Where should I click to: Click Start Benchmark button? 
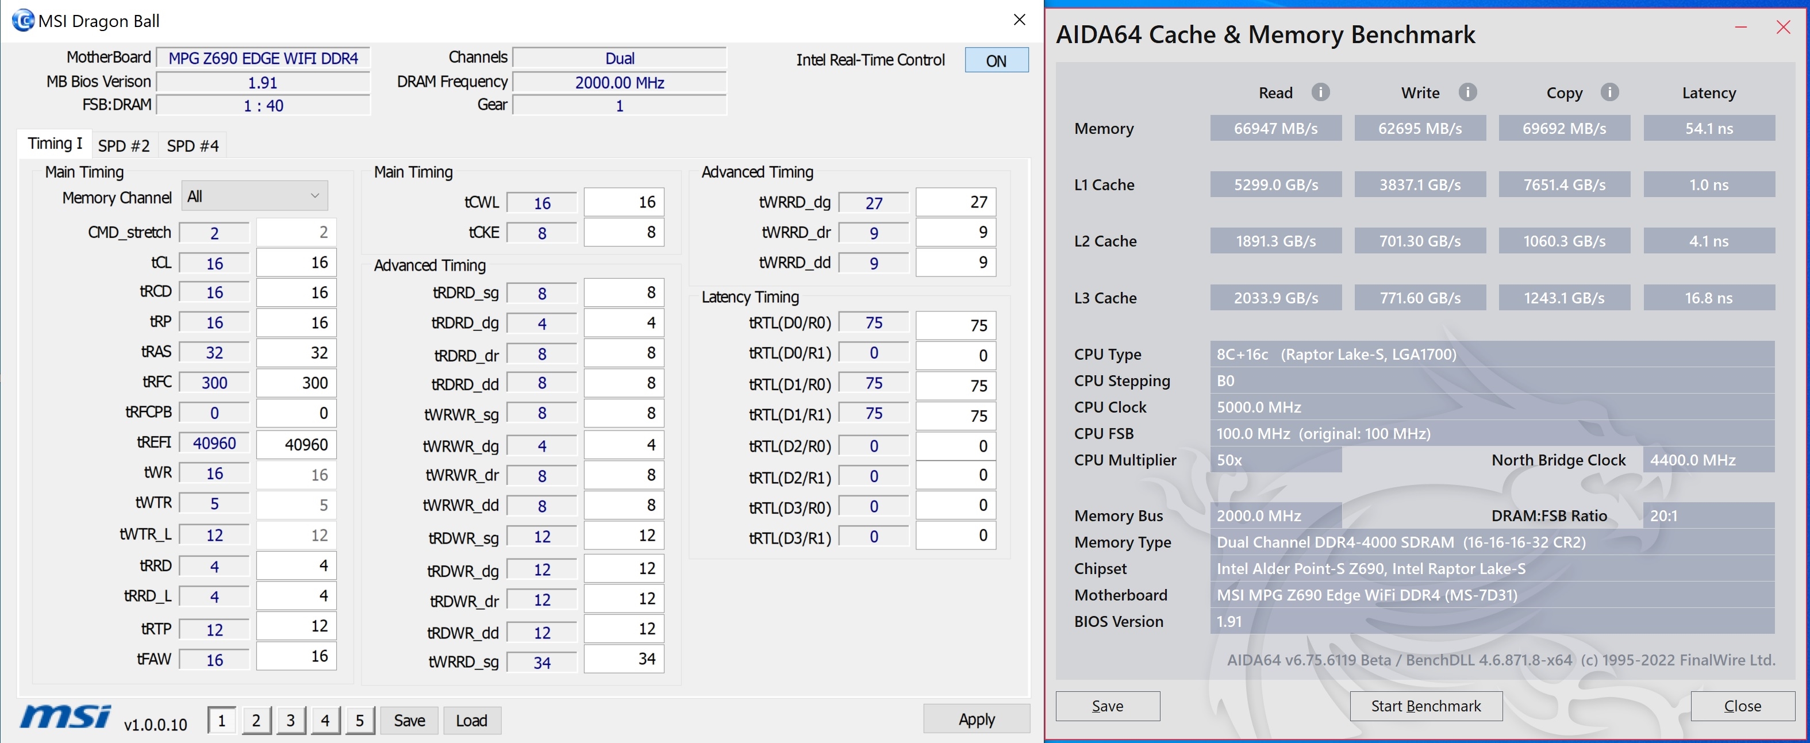point(1425,706)
